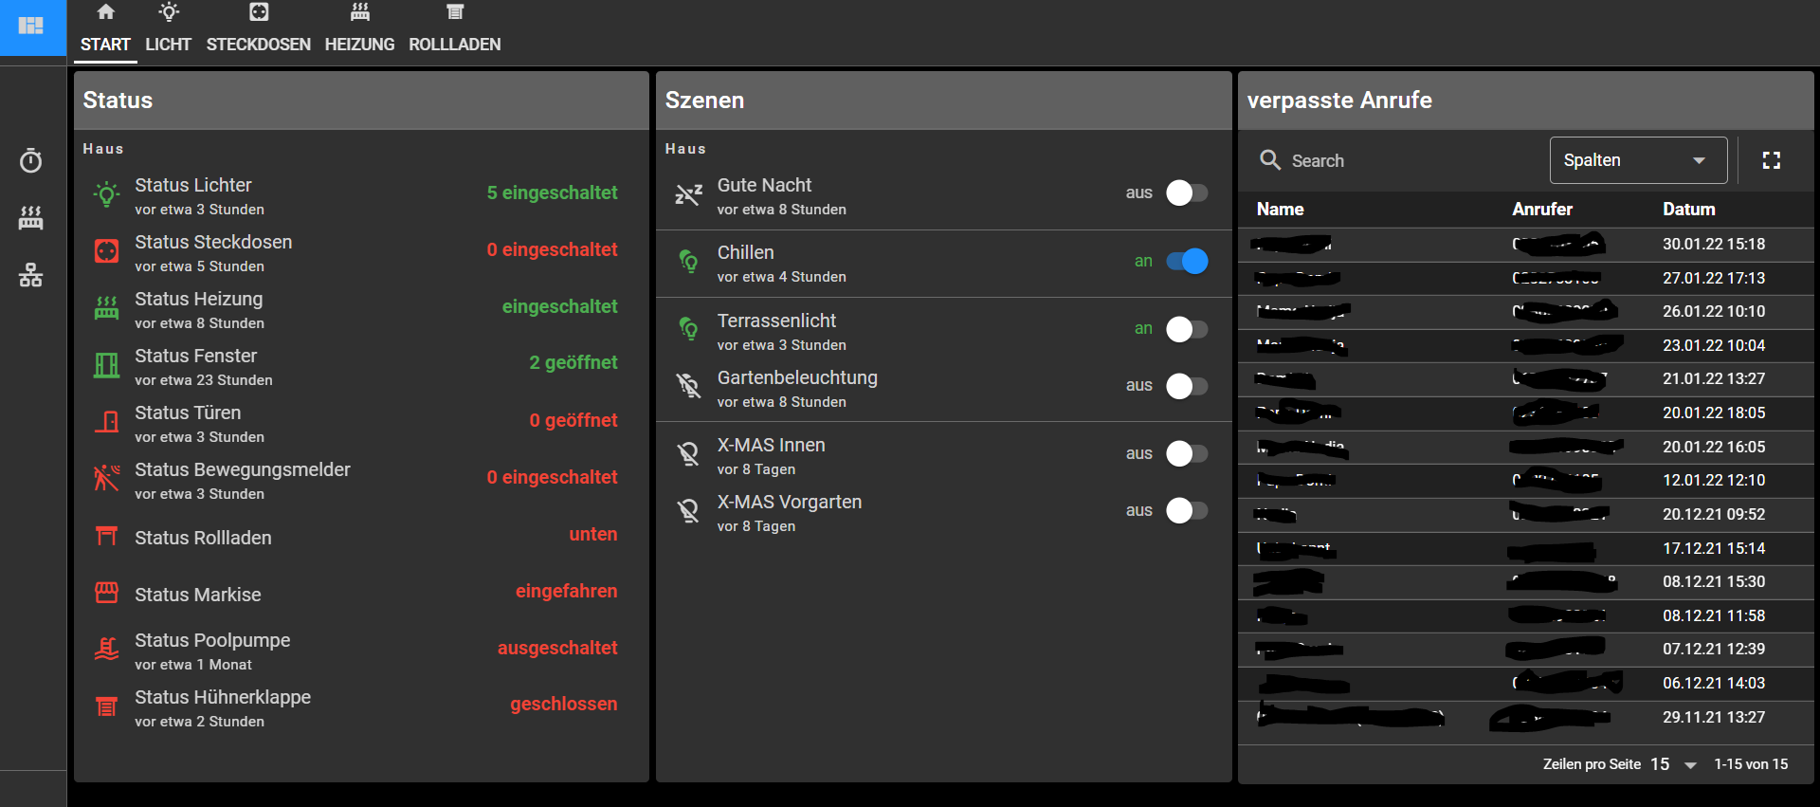
Task: Switch to the HEIZUNG tab
Action: 359,31
